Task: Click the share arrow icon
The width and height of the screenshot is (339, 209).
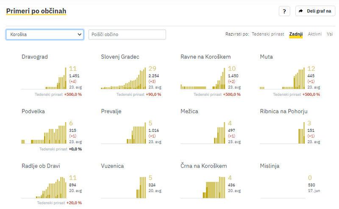Action: click(x=301, y=11)
